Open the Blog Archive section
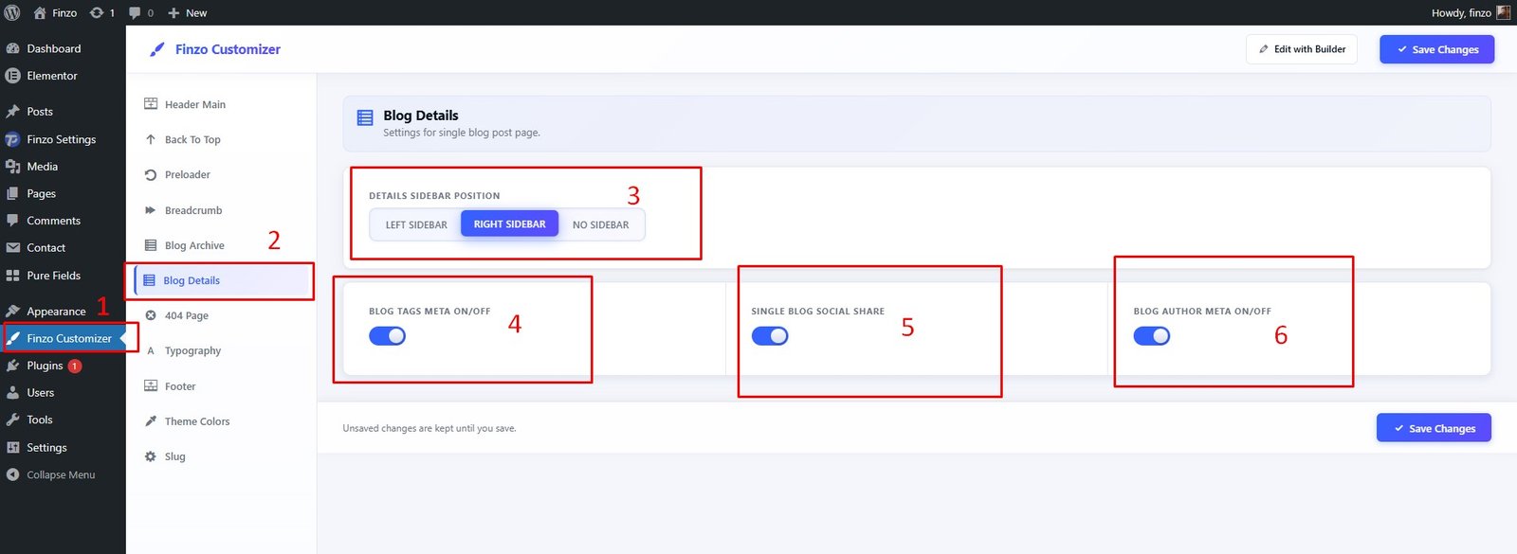Image resolution: width=1517 pixels, height=554 pixels. 221,245
